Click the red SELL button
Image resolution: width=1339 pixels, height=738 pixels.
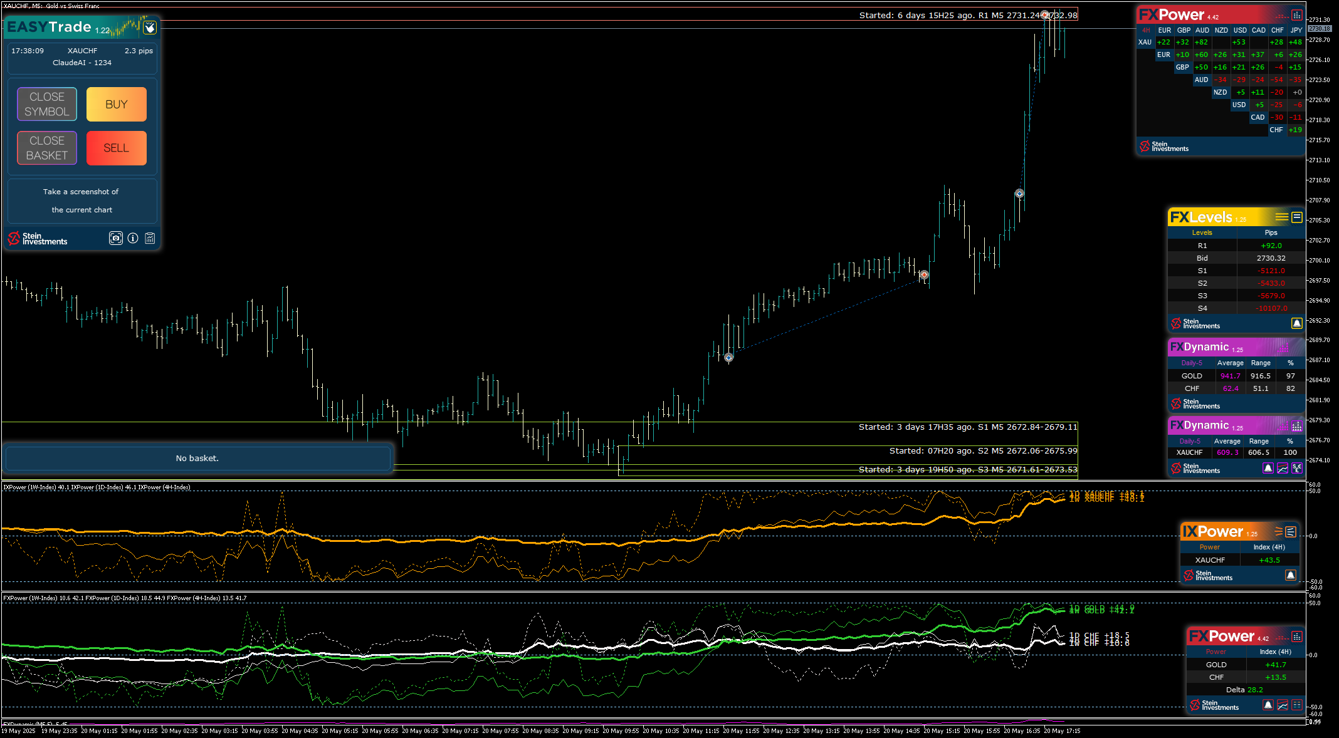pos(117,148)
